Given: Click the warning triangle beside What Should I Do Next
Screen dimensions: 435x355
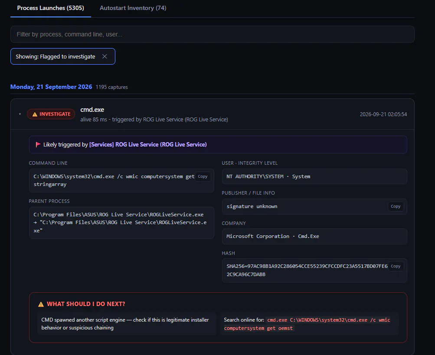Looking at the screenshot, I should pos(41,304).
